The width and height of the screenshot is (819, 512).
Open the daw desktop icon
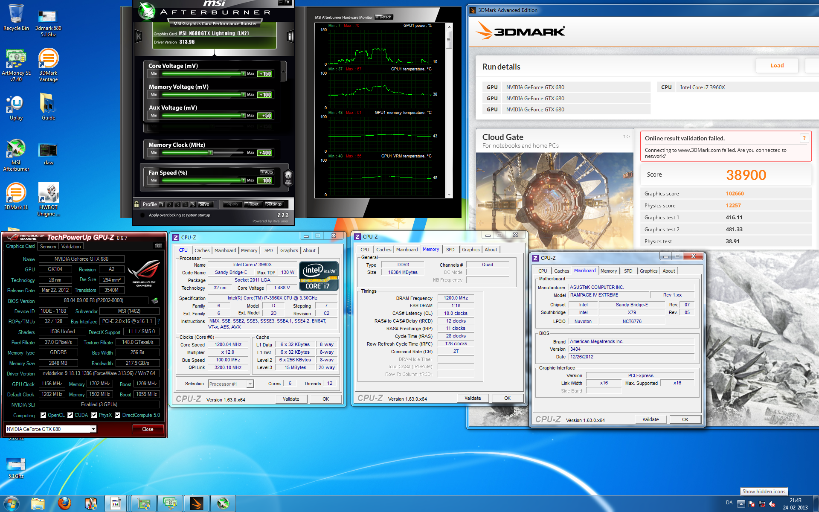[48, 154]
